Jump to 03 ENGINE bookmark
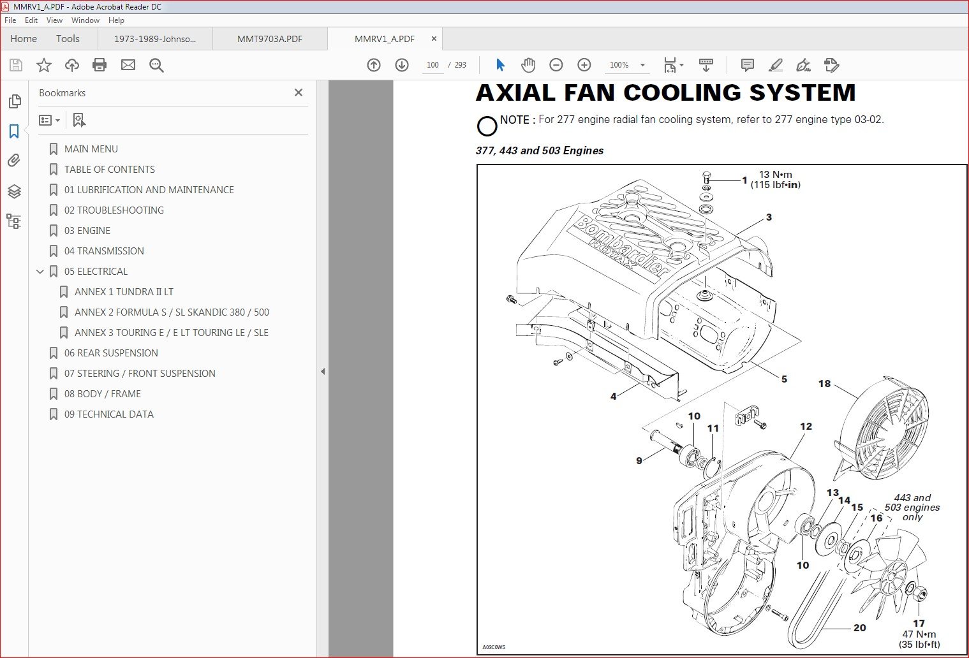 pyautogui.click(x=87, y=231)
